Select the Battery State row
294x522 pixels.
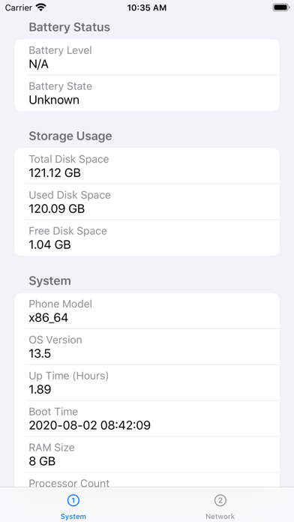click(x=147, y=93)
